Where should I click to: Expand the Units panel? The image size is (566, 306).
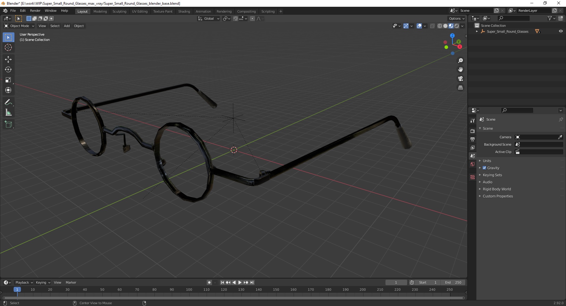(x=487, y=161)
